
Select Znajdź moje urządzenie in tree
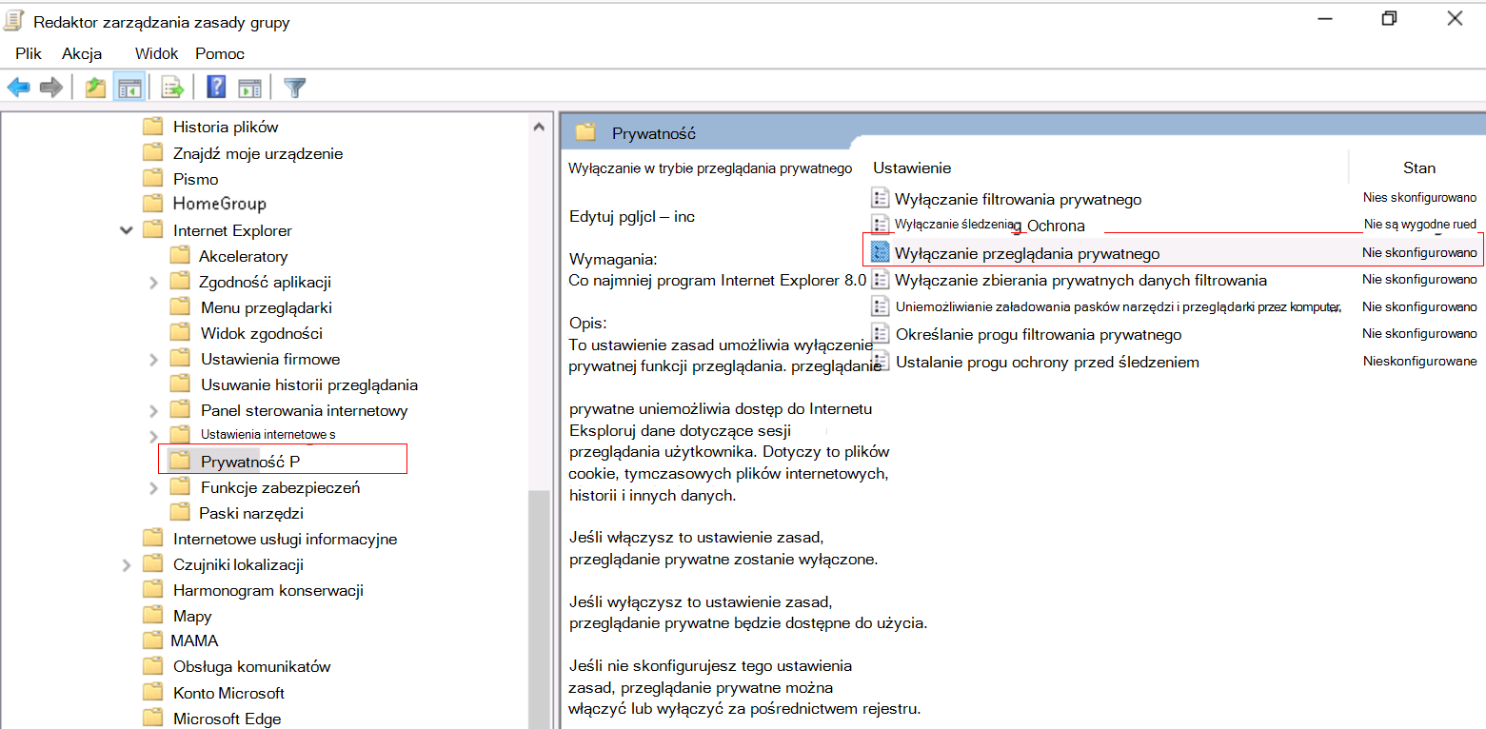(258, 152)
